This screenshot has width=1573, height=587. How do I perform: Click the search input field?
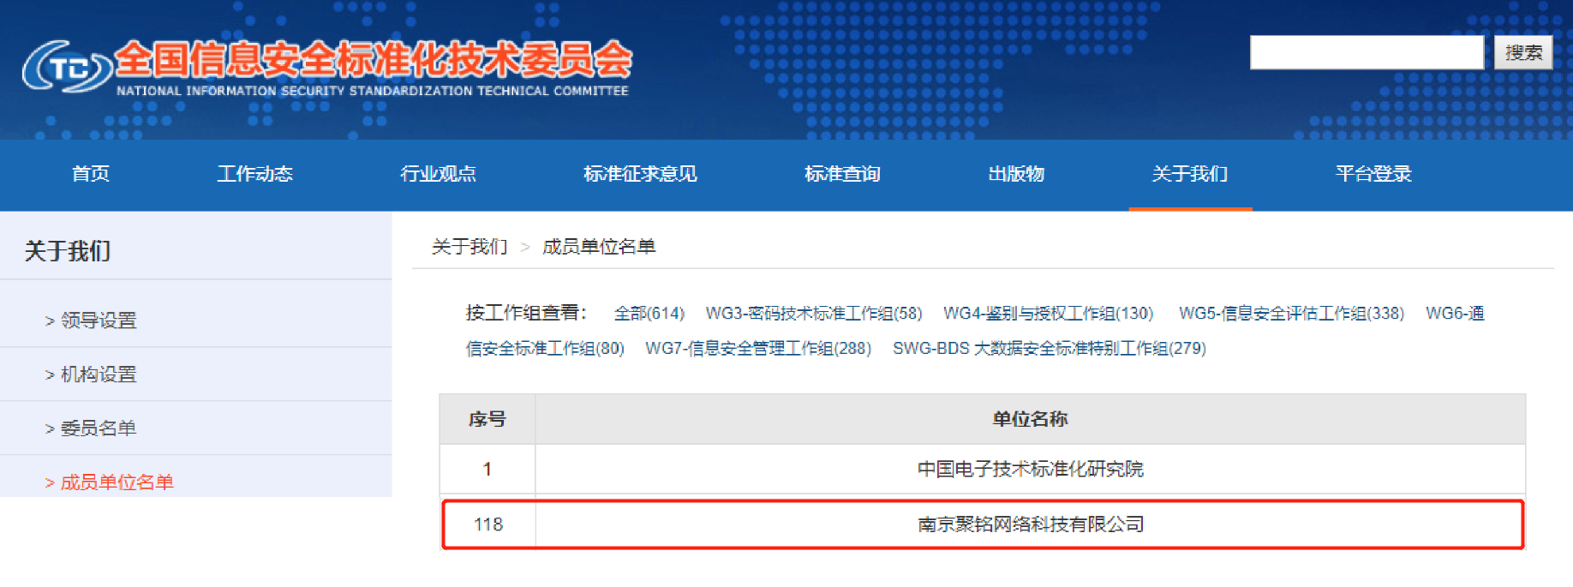click(1366, 52)
